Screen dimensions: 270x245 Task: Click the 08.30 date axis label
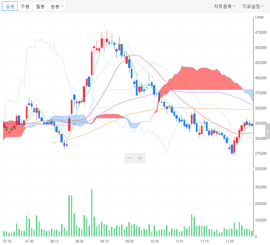pos(79,241)
